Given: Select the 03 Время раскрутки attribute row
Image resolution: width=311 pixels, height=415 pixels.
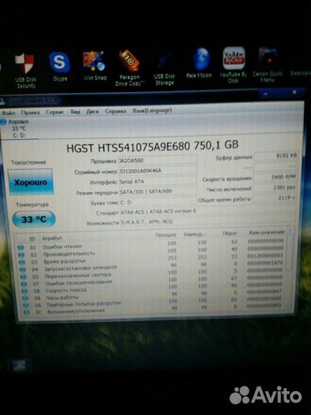Looking at the screenshot, I should [151, 259].
